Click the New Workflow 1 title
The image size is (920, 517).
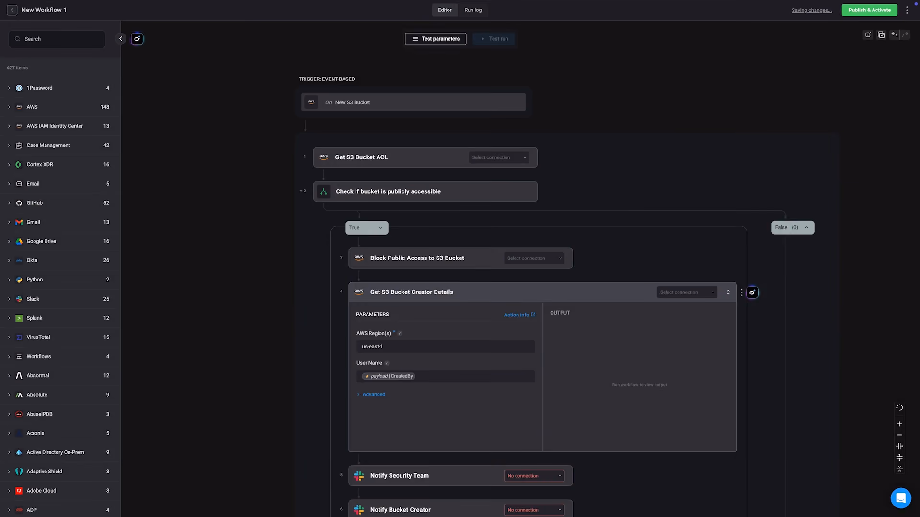[44, 10]
